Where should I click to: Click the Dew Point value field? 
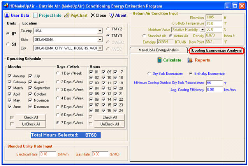click(x=214, y=42)
